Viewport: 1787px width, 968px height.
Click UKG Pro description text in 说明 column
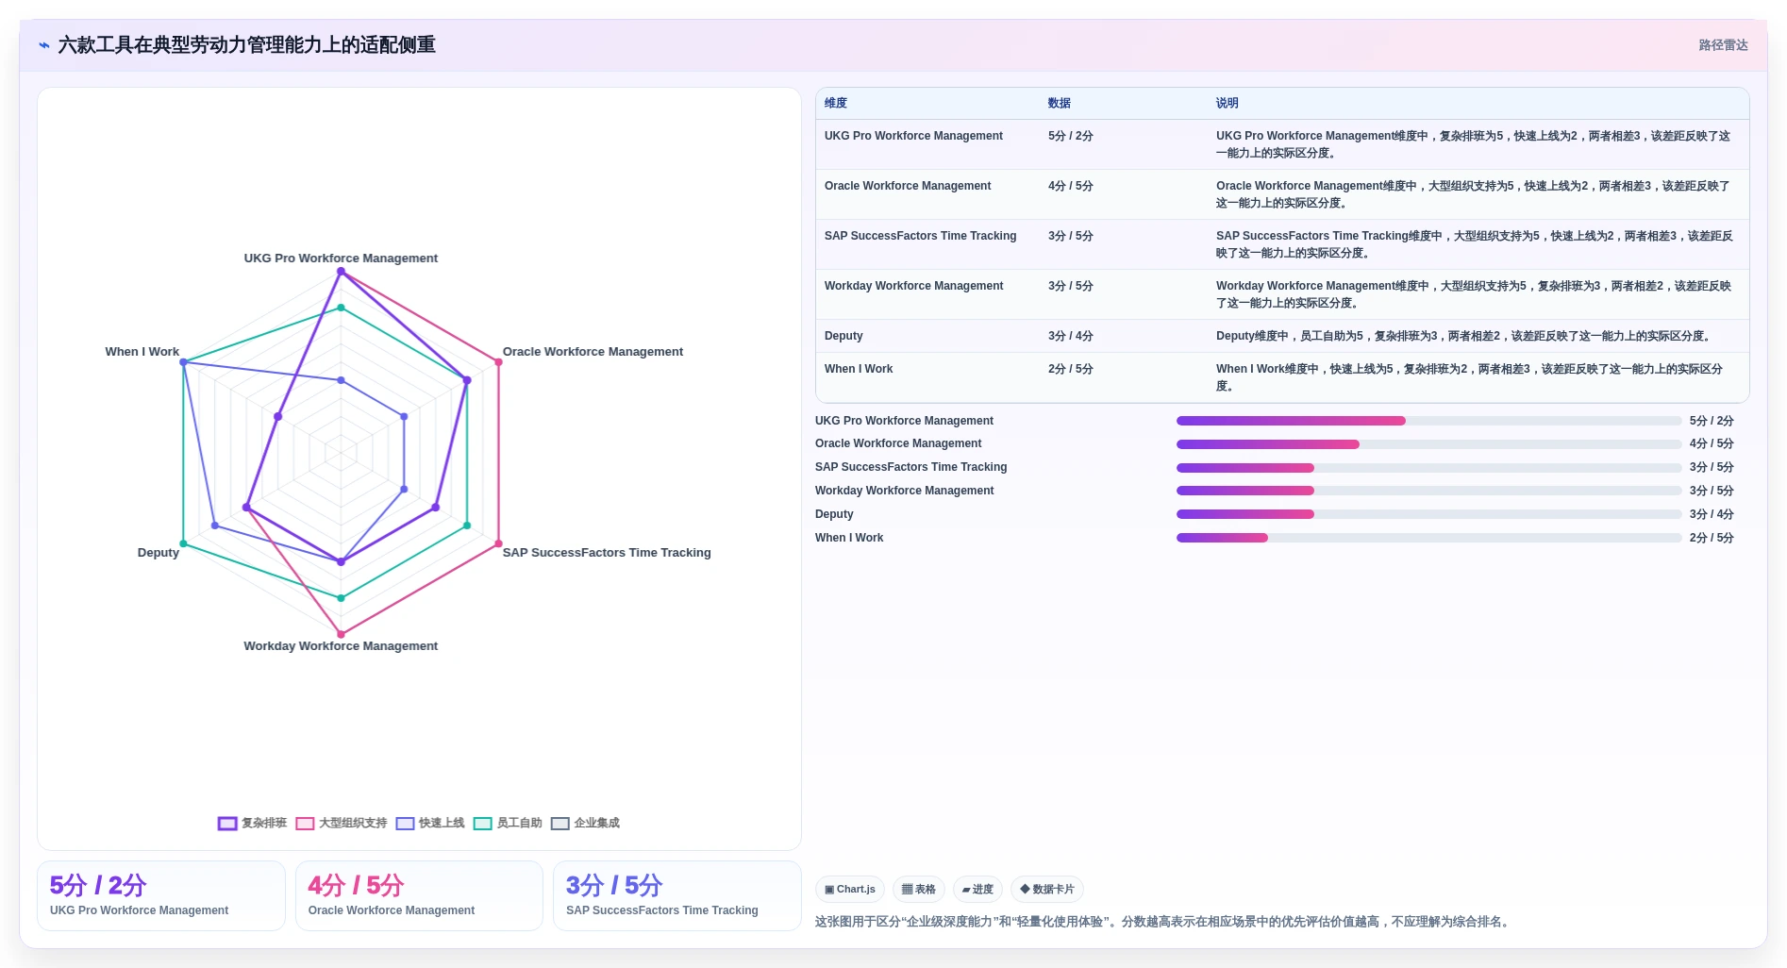coord(1474,144)
